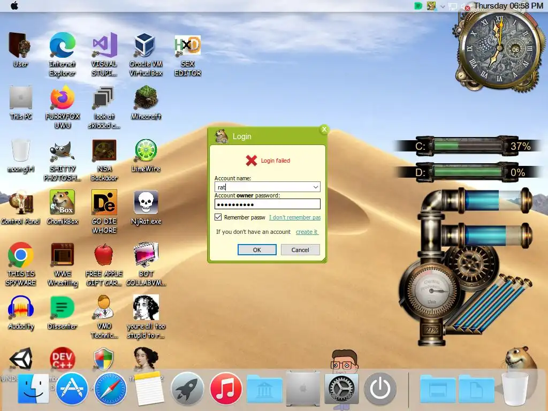The image size is (548, 411).
Task: Open This PC desktop icon
Action: 21,102
